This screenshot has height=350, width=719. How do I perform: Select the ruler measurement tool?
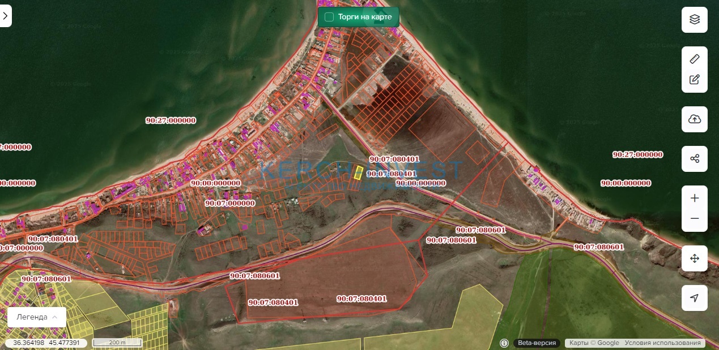tap(694, 59)
